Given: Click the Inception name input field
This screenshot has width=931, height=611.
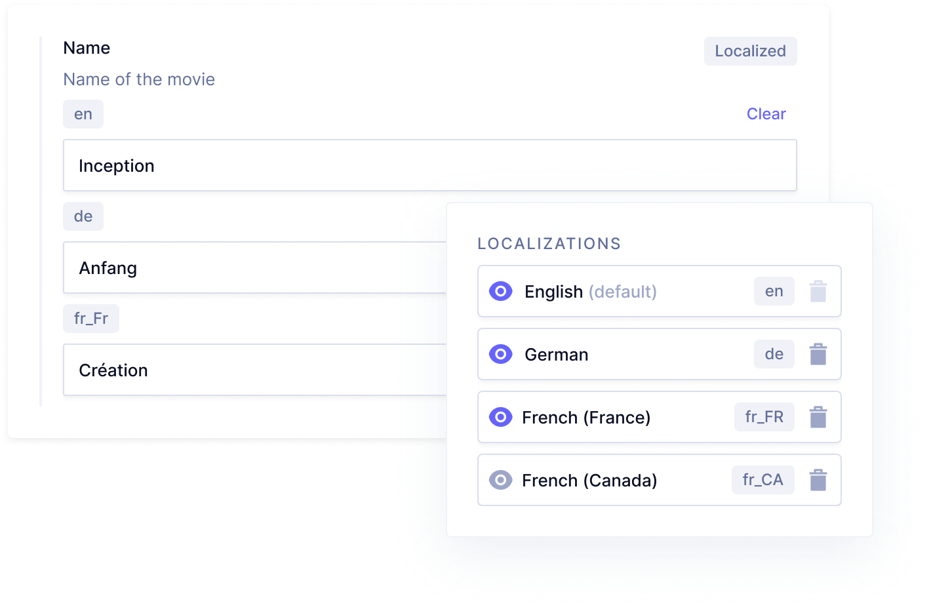Looking at the screenshot, I should [x=429, y=165].
